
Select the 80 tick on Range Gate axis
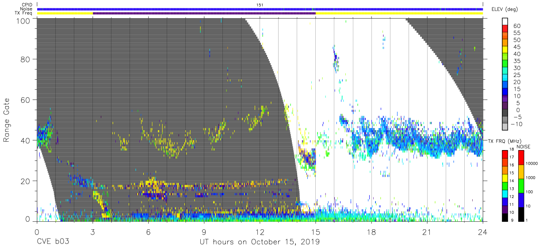25,59
